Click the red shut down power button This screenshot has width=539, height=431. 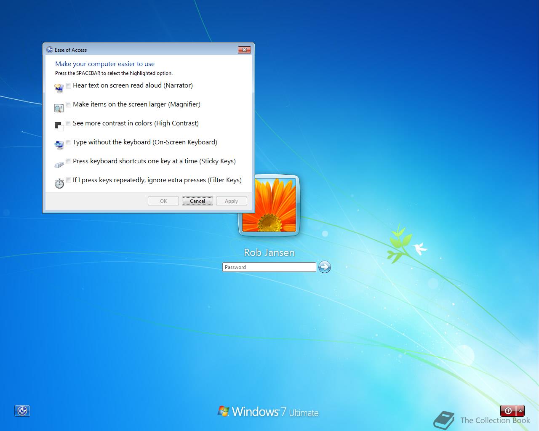coord(508,411)
